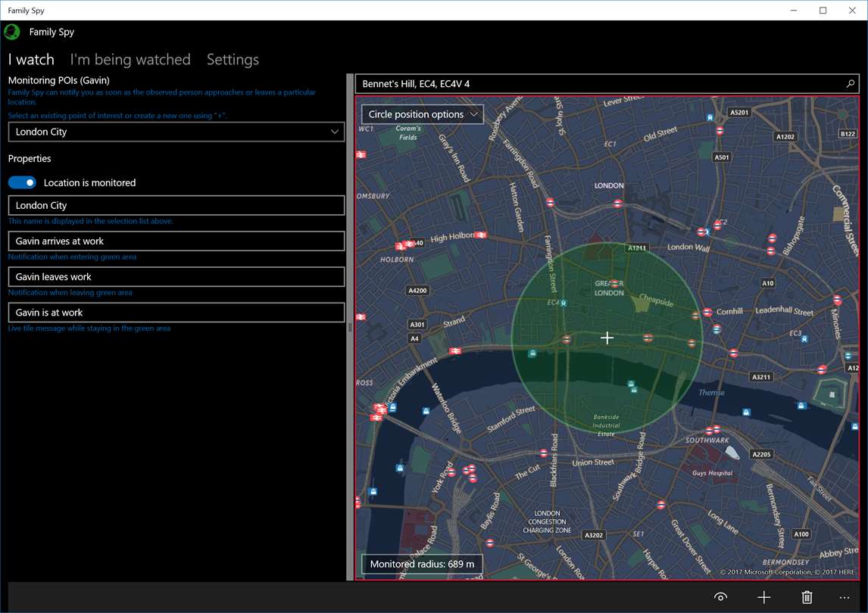Image resolution: width=868 pixels, height=613 pixels.
Task: Maximize the Family Spy window
Action: click(x=823, y=11)
